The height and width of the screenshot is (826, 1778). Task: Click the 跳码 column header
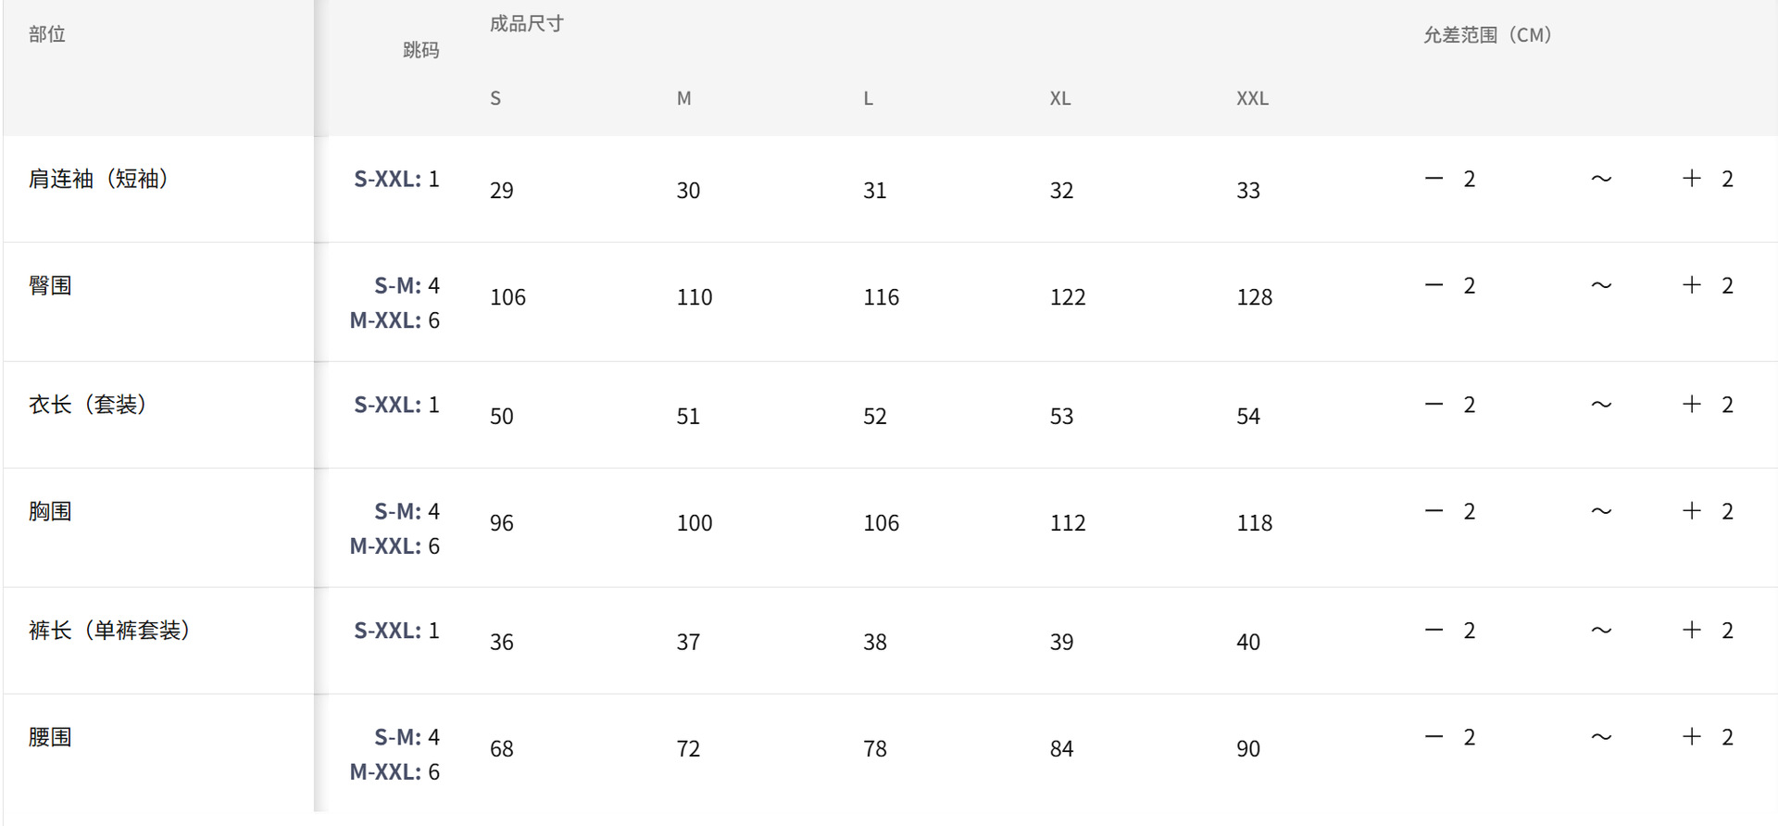click(x=420, y=50)
